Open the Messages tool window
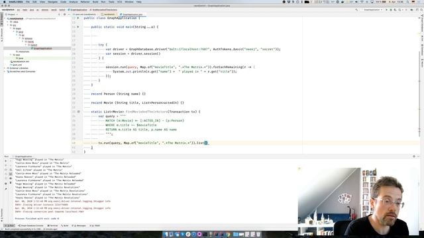 pos(79,225)
